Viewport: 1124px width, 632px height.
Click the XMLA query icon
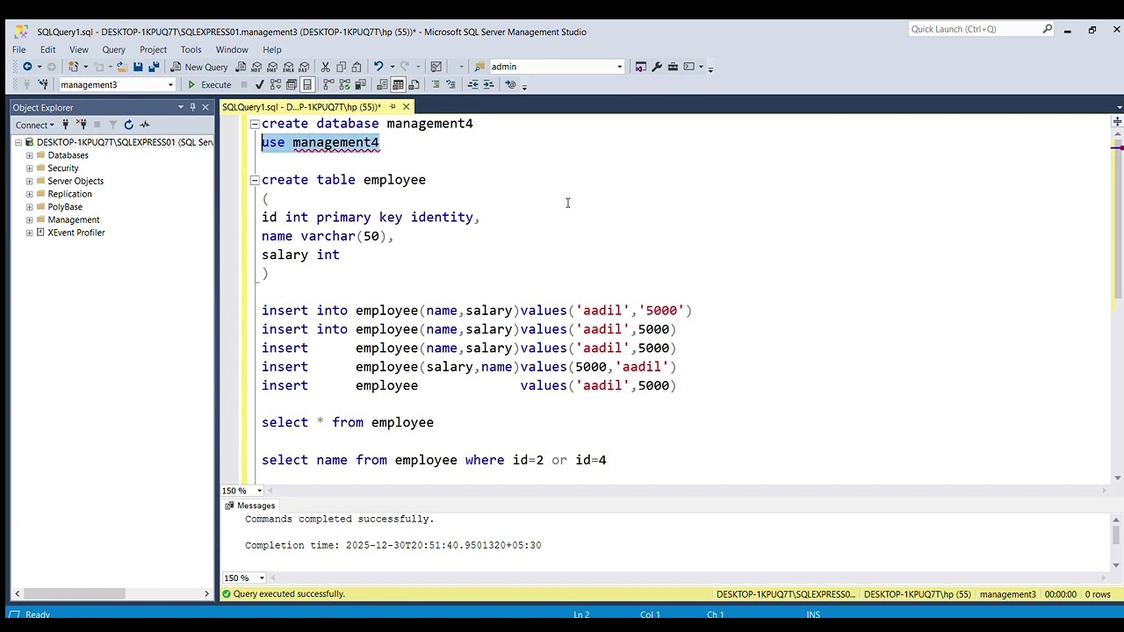click(x=289, y=67)
